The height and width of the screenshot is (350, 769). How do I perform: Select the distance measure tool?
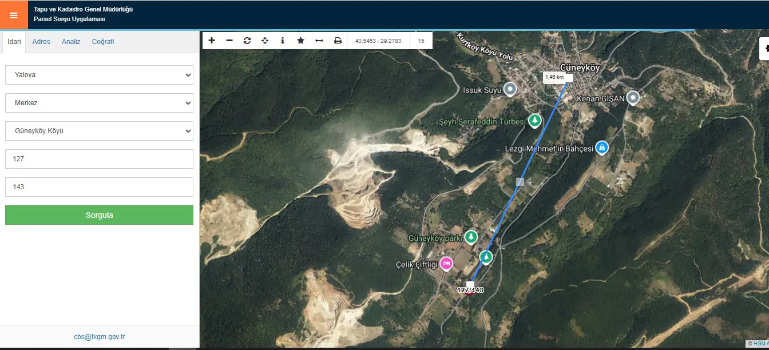click(319, 41)
